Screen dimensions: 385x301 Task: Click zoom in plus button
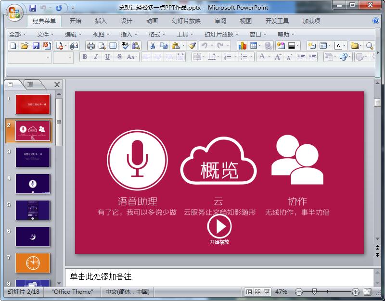[x=355, y=292]
